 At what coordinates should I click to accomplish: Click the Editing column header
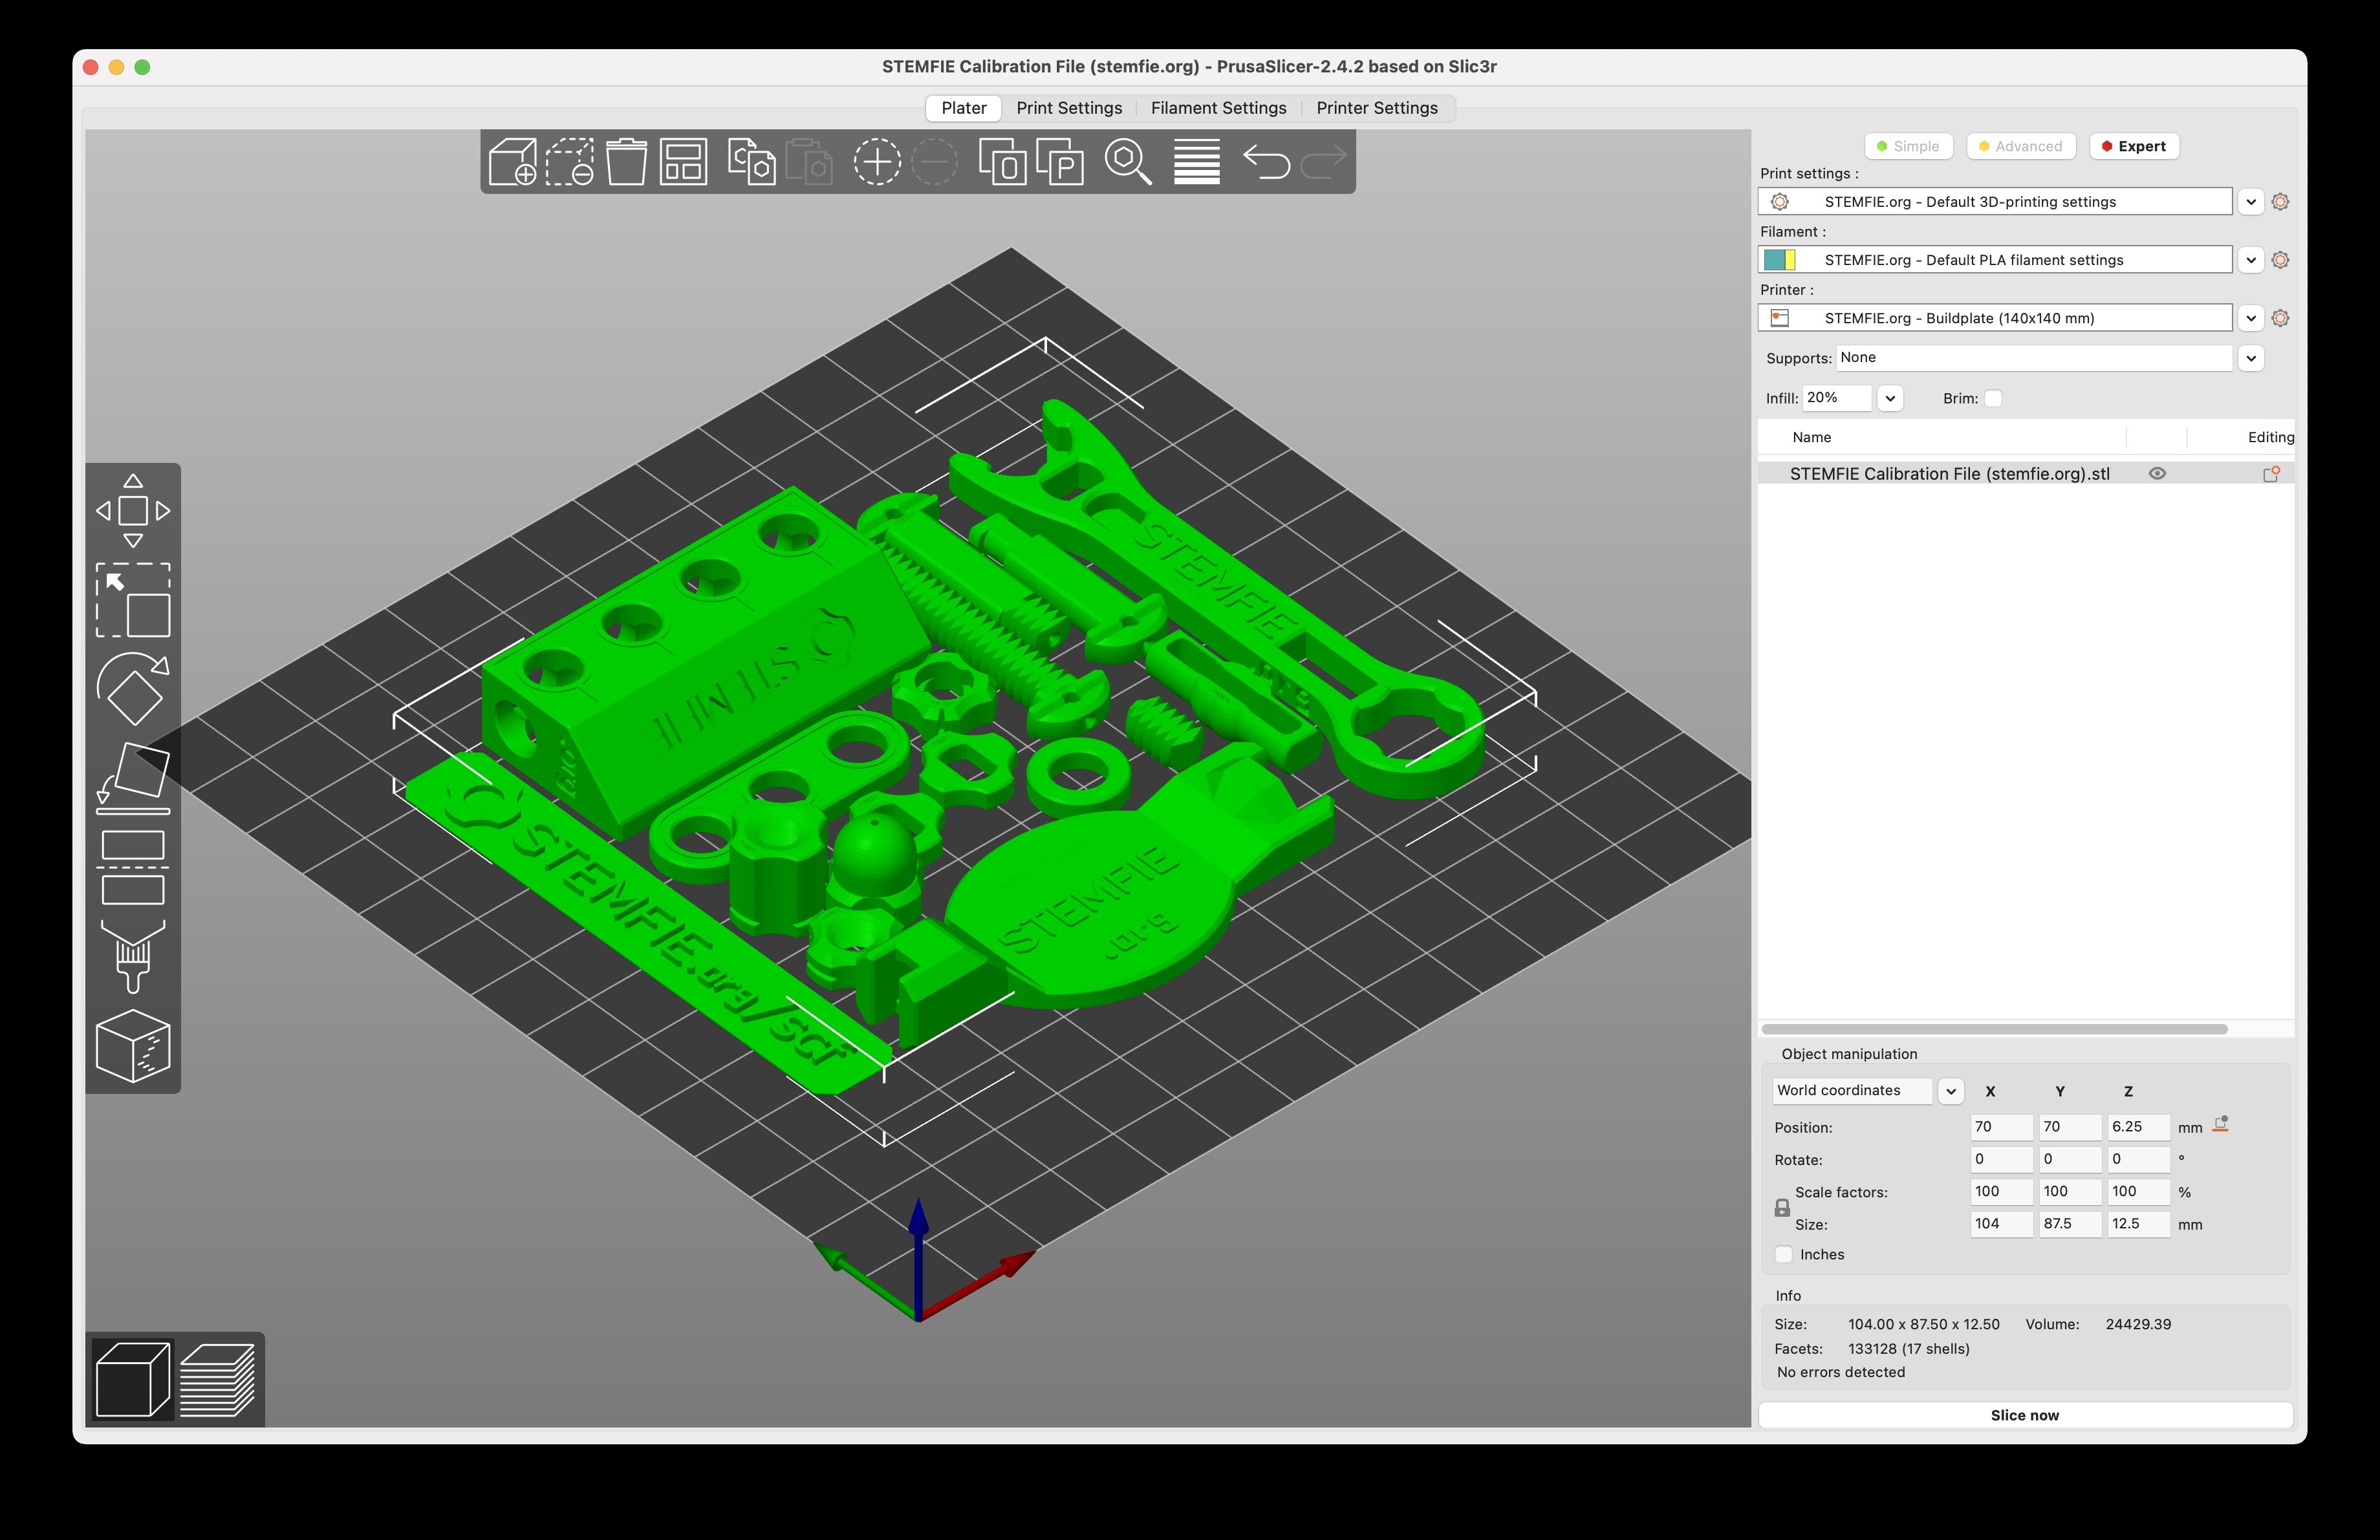click(2270, 438)
